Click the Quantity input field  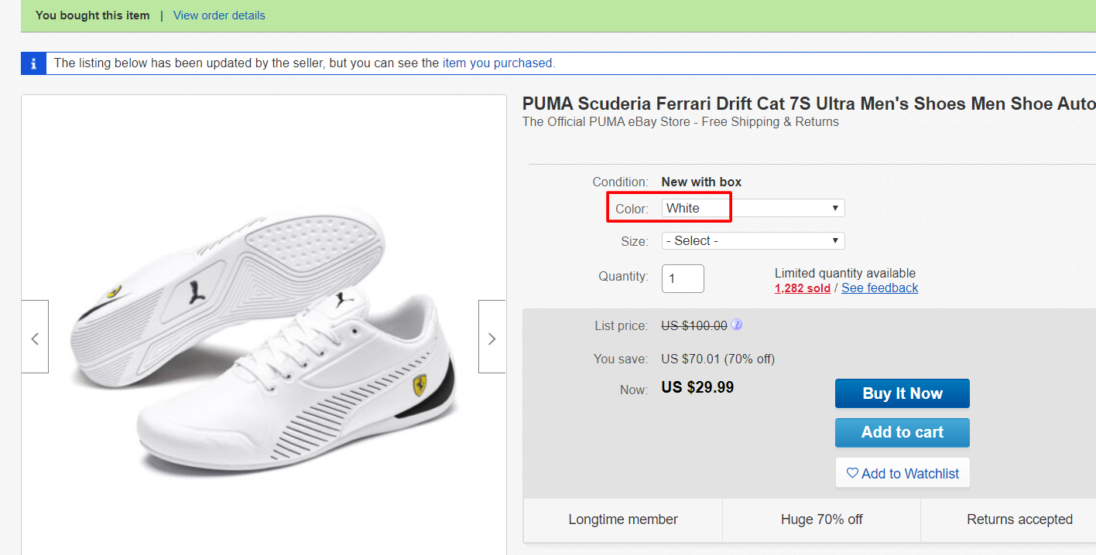pos(683,278)
